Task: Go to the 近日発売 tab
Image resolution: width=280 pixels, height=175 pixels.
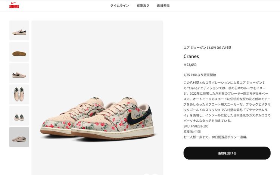Action: 163,6
